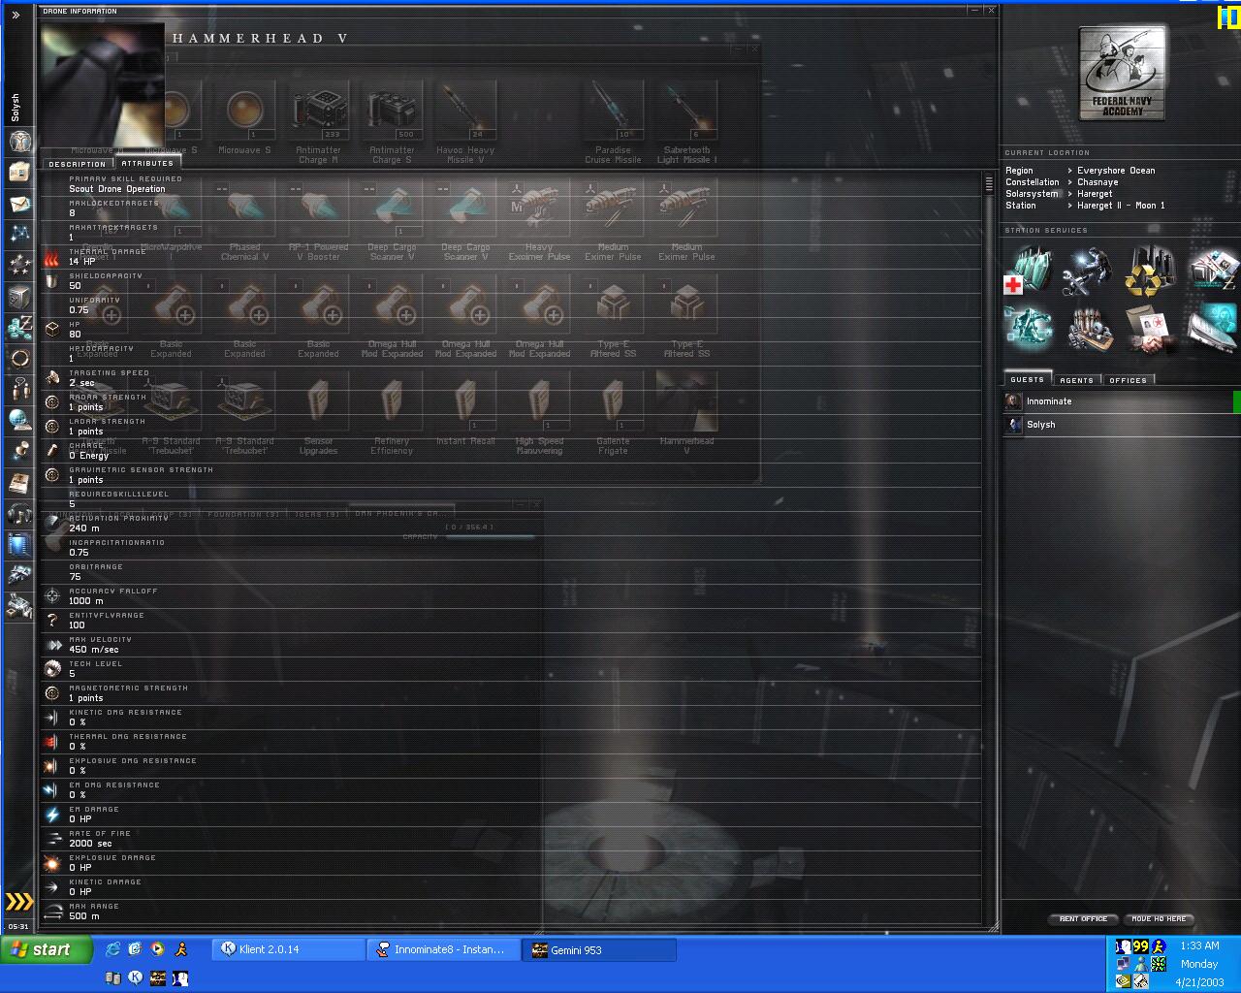Viewport: 1241px width, 993px height.
Task: Click the Thermal Damage 14 HP row
Action: [x=510, y=257]
